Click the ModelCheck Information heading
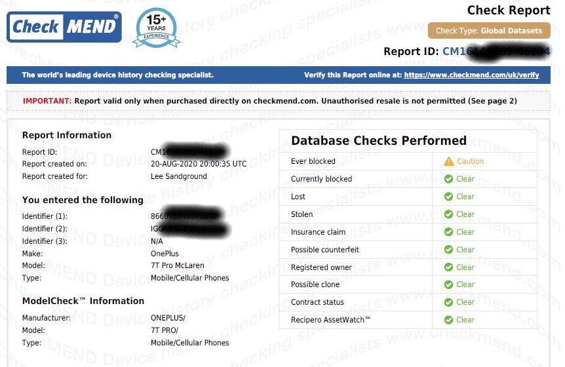 [x=83, y=301]
